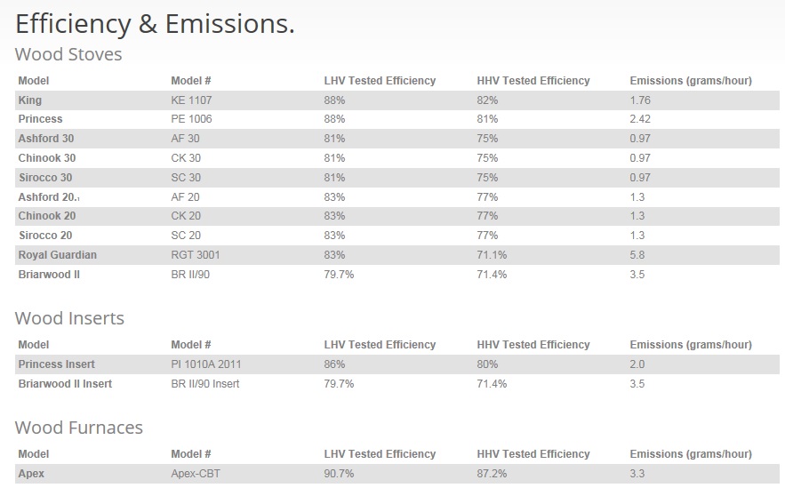Select the Ashford 30 model cell

[x=46, y=139]
